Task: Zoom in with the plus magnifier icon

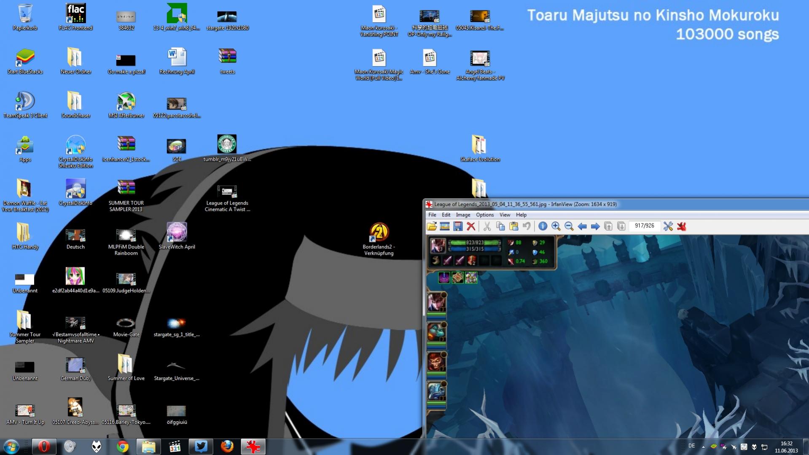Action: point(556,226)
